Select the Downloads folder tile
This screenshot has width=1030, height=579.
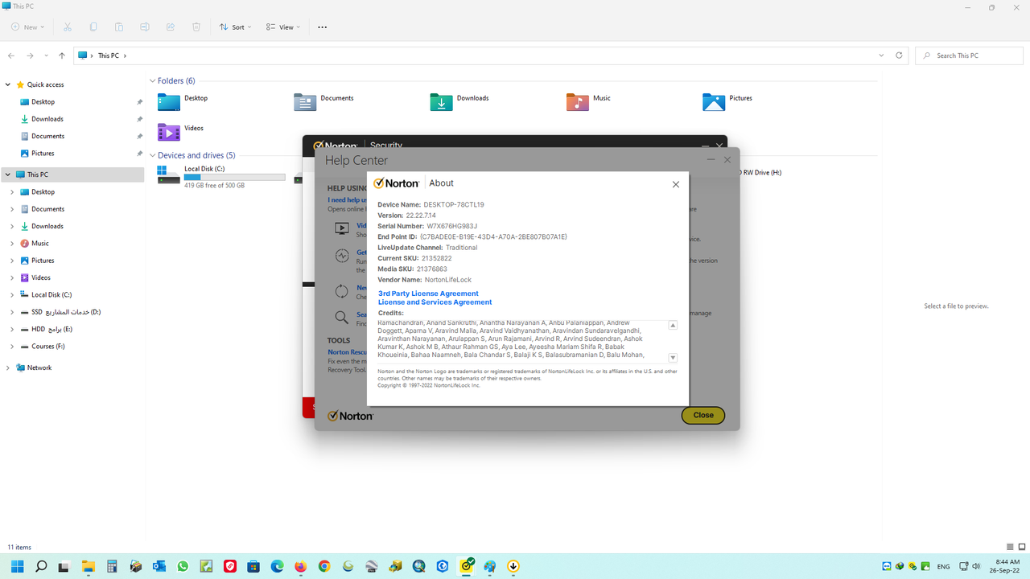click(459, 102)
